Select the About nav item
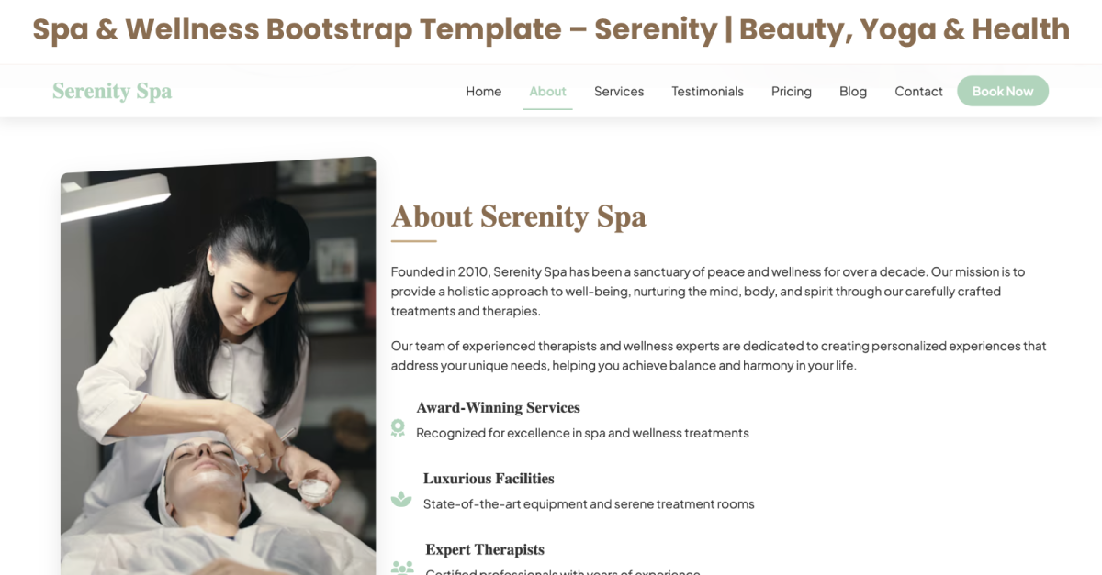Image resolution: width=1102 pixels, height=575 pixels. click(x=547, y=91)
